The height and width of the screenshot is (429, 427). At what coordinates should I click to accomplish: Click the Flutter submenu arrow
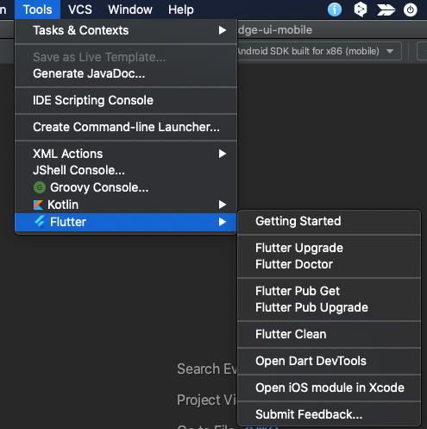pyautogui.click(x=222, y=222)
